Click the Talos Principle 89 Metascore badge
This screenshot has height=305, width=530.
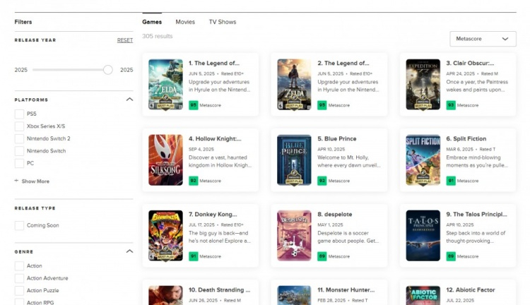[x=451, y=256]
